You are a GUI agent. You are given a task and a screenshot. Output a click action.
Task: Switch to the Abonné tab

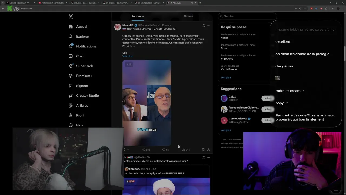click(x=188, y=16)
